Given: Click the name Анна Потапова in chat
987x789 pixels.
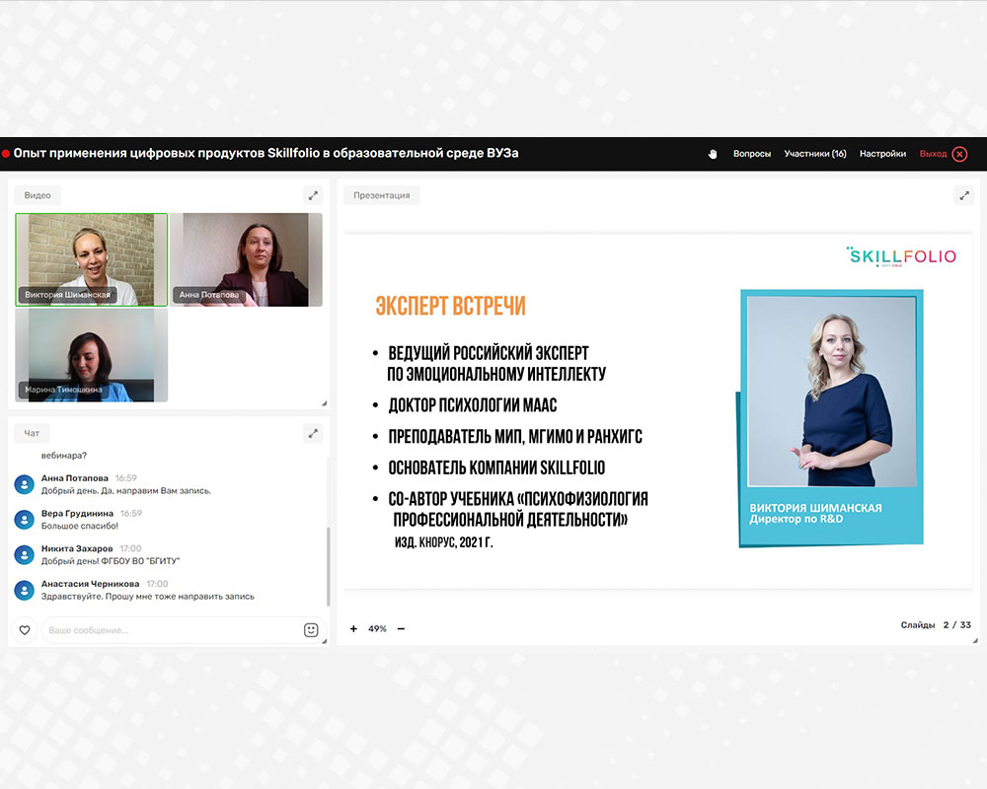Looking at the screenshot, I should coord(75,478).
